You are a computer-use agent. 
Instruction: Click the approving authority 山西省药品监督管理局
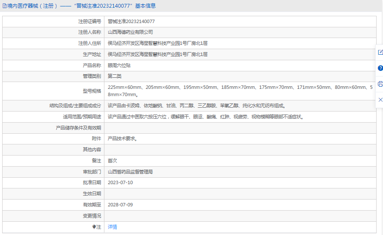tap(130, 172)
